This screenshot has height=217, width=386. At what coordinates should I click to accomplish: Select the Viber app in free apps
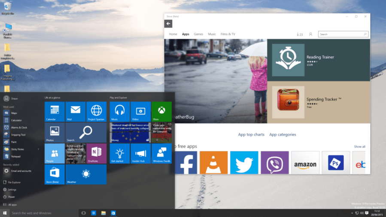click(x=274, y=163)
